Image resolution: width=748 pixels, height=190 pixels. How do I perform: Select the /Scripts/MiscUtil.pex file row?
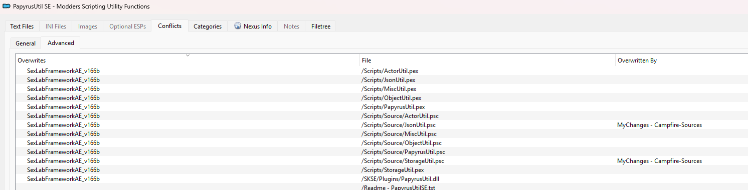(382, 89)
